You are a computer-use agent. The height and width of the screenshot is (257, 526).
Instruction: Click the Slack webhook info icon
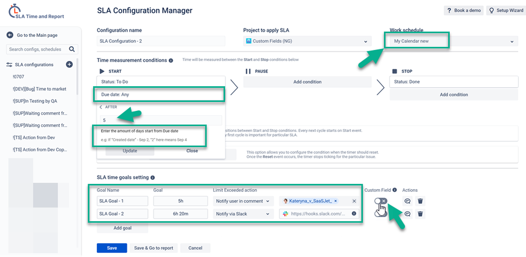click(x=354, y=213)
